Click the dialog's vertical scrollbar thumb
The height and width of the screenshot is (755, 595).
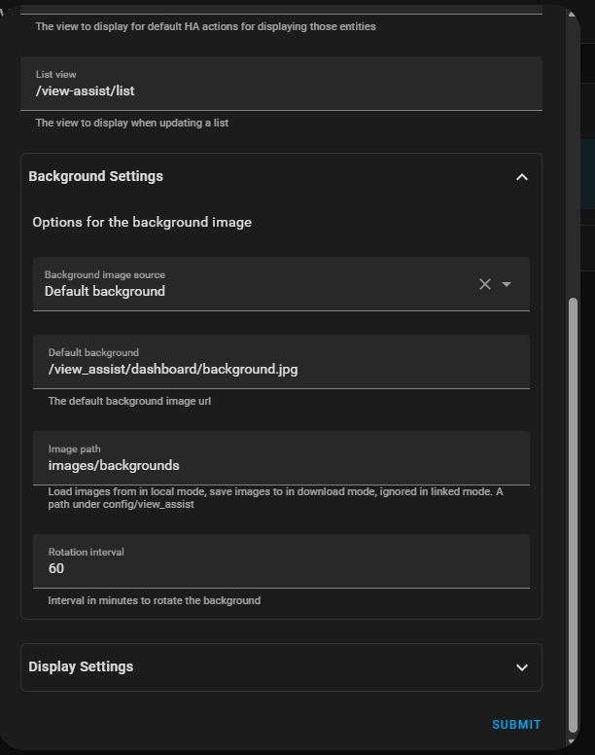[573, 516]
